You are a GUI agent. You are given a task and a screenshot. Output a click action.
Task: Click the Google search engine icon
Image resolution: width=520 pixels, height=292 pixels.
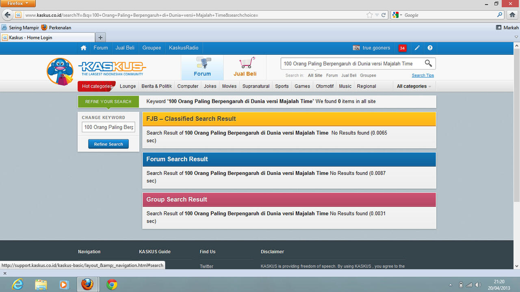(396, 15)
